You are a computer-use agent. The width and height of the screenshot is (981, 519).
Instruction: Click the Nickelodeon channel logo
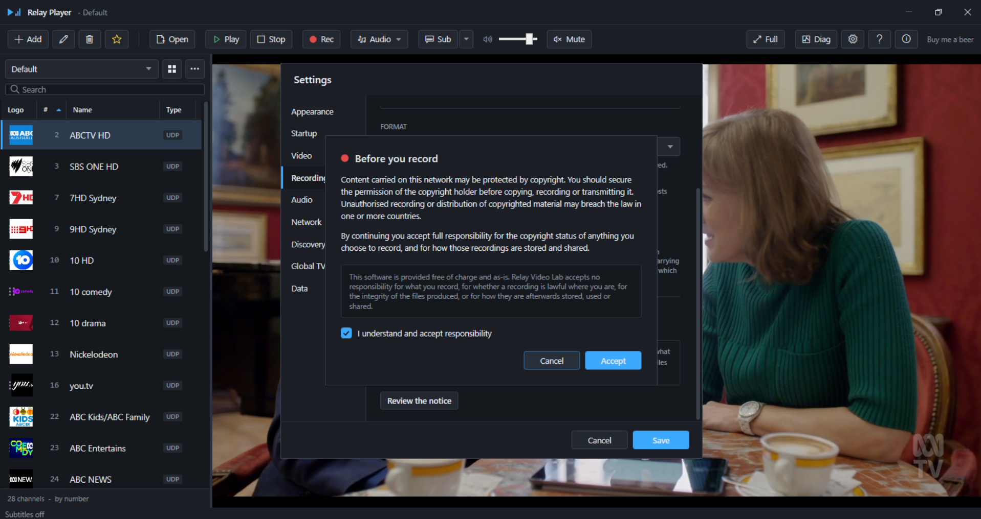pos(21,354)
